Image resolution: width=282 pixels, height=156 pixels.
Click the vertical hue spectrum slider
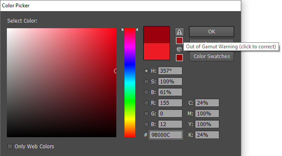point(130,82)
